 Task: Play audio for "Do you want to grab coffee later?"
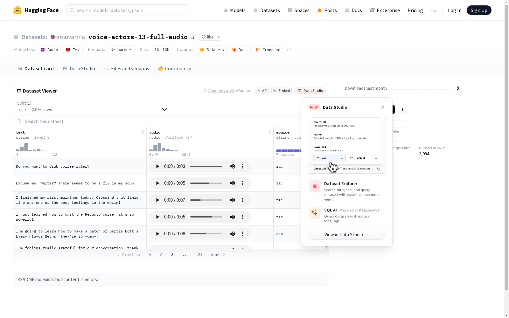pos(157,166)
